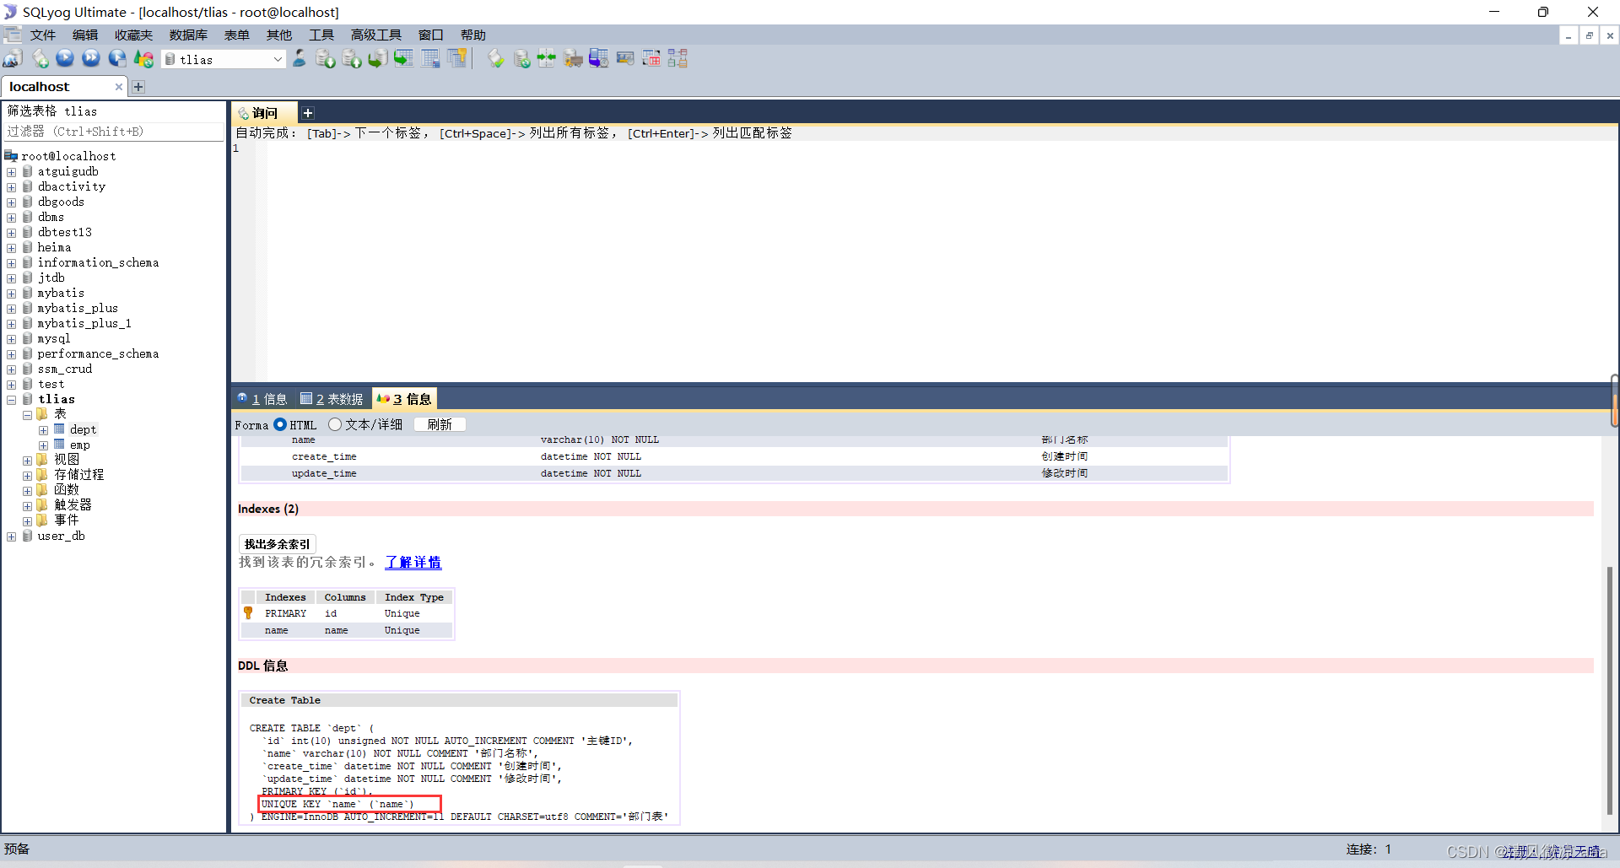This screenshot has width=1620, height=868.
Task: Select the dept table icon in tree
Action: point(60,429)
